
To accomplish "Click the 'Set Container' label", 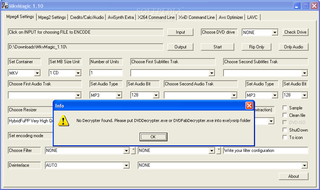I will (21, 62).
